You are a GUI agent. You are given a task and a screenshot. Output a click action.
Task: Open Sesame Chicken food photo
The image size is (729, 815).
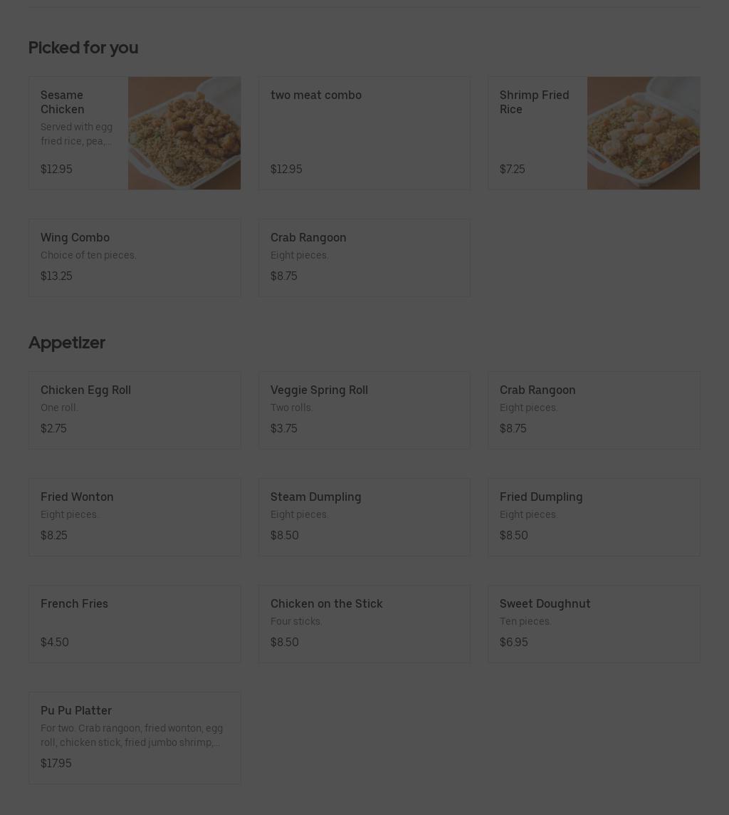point(184,133)
